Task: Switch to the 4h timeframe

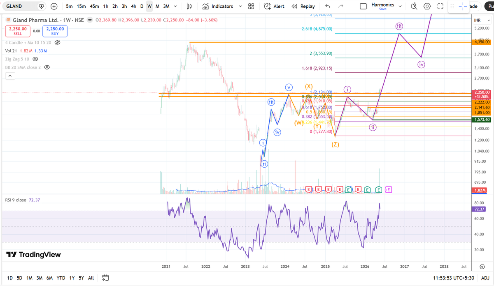Action: [x=133, y=6]
